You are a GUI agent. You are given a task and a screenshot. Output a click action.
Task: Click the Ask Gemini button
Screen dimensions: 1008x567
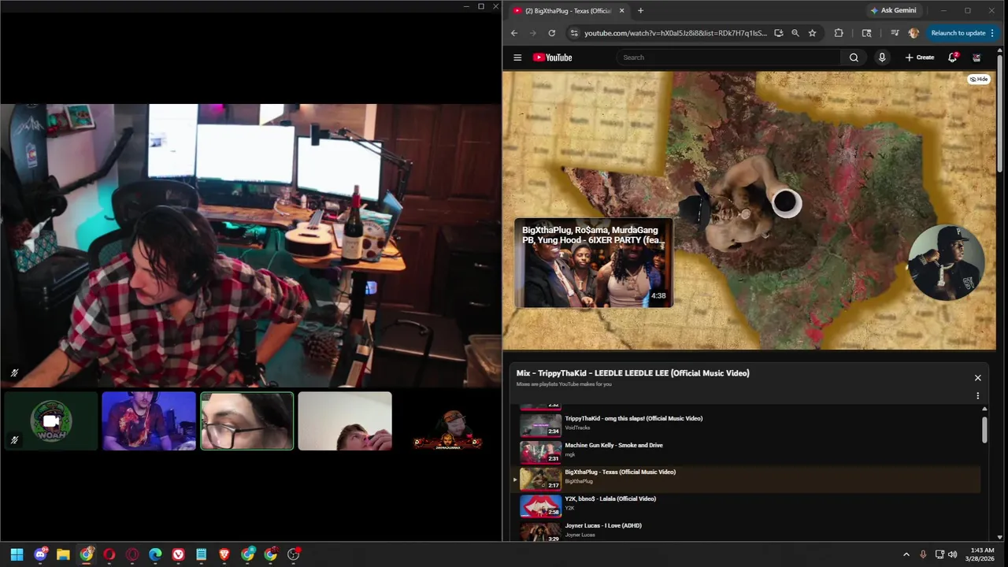point(893,11)
